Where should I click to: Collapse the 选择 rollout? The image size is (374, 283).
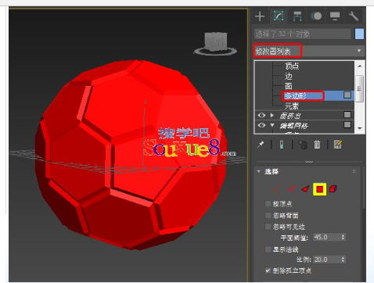[259, 171]
